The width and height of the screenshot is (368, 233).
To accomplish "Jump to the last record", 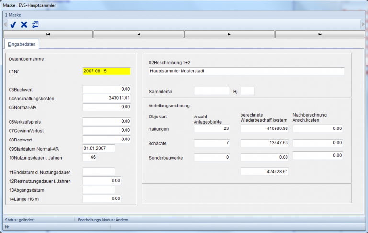I will point(320,35).
